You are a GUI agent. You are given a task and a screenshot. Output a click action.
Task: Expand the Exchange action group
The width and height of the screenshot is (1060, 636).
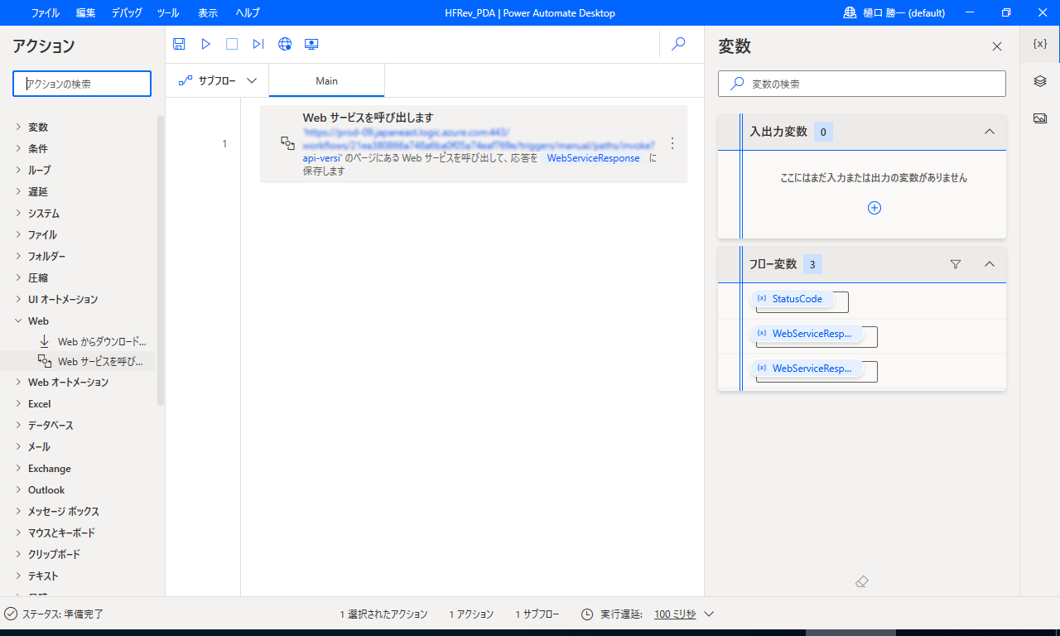coord(19,468)
